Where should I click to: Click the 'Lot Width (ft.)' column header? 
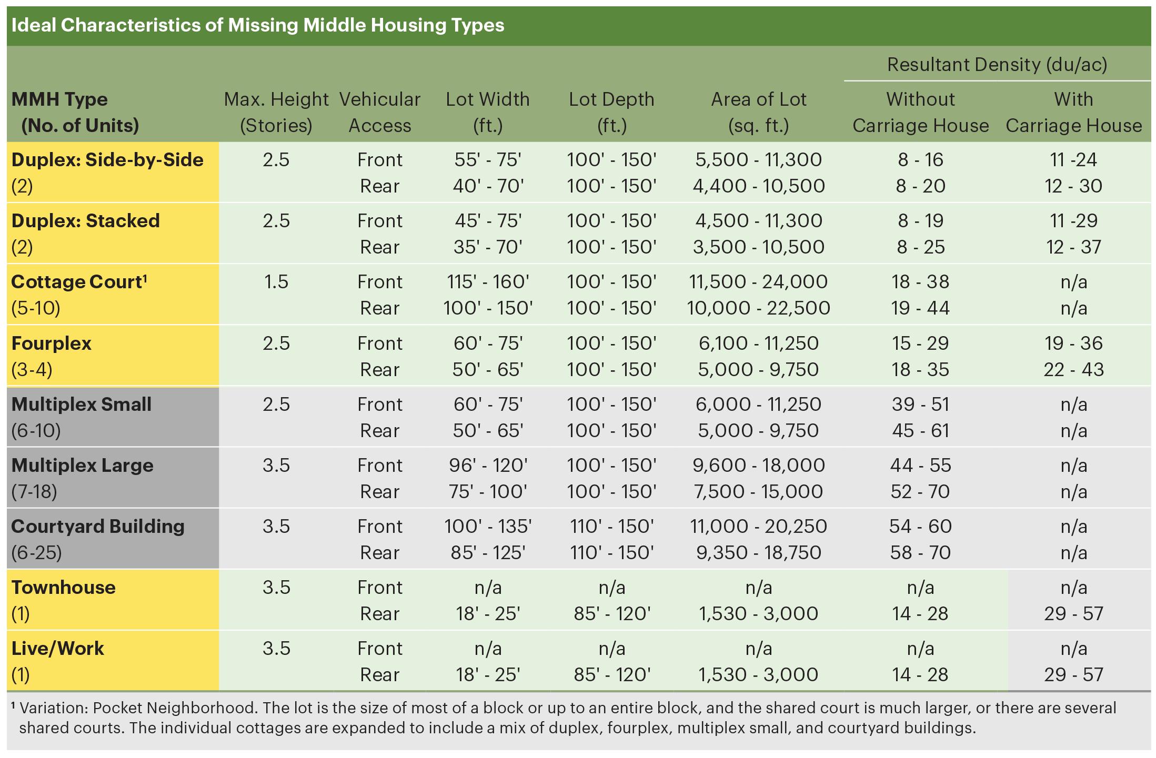488,113
